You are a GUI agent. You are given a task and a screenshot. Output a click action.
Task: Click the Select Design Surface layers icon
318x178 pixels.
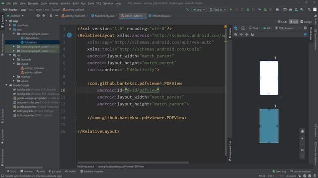[236, 28]
